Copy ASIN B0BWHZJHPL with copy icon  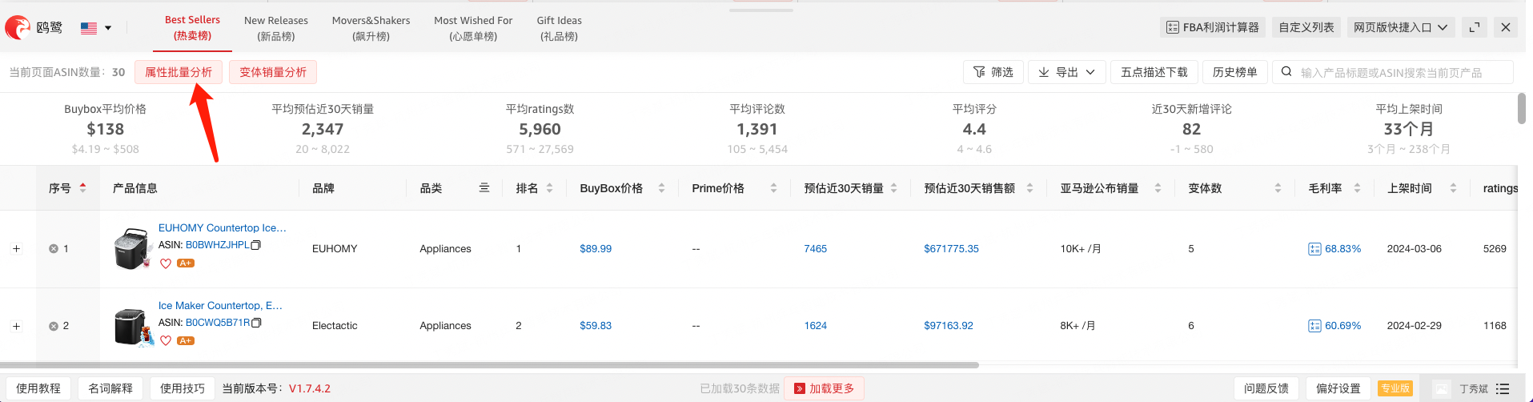pyautogui.click(x=256, y=245)
